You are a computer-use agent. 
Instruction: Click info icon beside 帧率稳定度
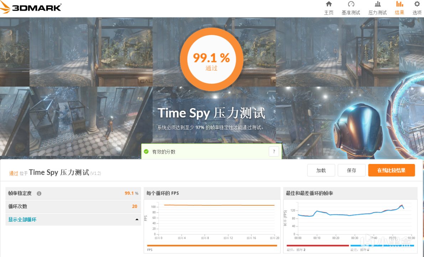[39, 194]
